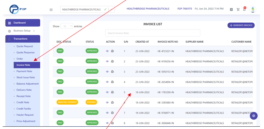View invoice HE-2654896-IN with eye icon
Screen dimensions: 264x129
pyautogui.click(x=107, y=82)
